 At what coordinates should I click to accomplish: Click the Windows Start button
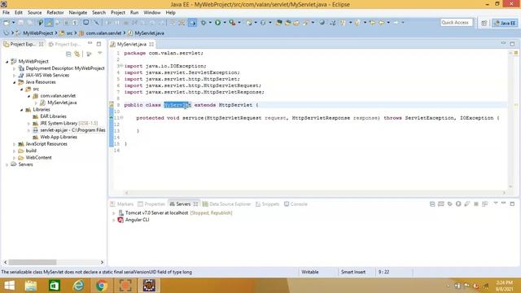(9, 286)
